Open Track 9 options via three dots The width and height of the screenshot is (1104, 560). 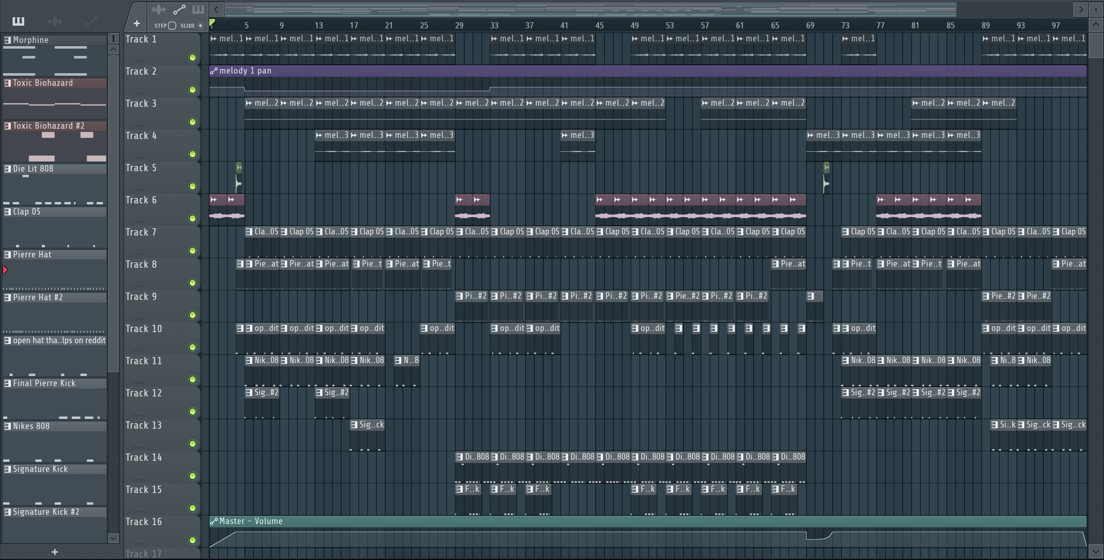coord(138,318)
